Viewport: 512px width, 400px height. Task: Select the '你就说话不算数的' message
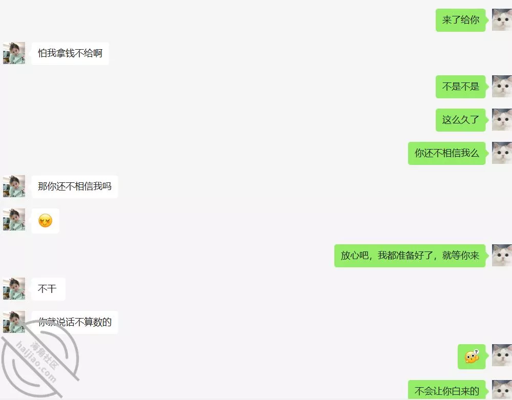coord(74,322)
